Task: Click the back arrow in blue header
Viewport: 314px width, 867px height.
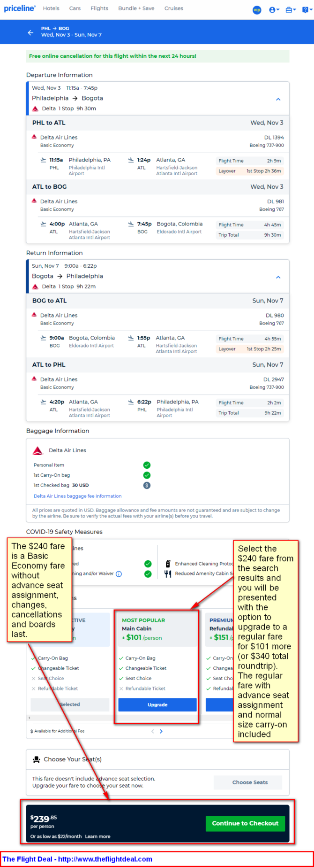Action: coord(30,32)
